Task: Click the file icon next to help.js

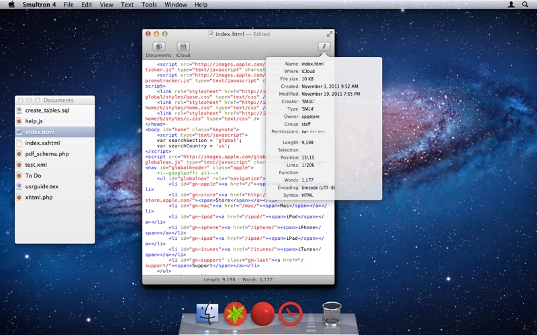Action: click(19, 121)
